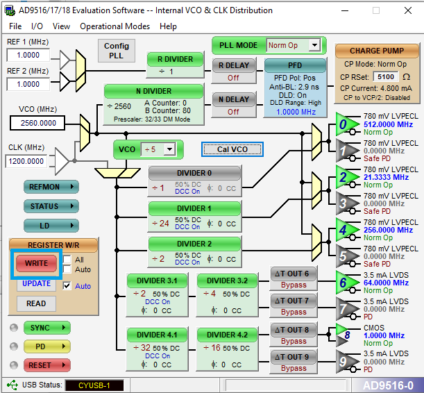
Task: Click the READ button
Action: click(x=36, y=303)
